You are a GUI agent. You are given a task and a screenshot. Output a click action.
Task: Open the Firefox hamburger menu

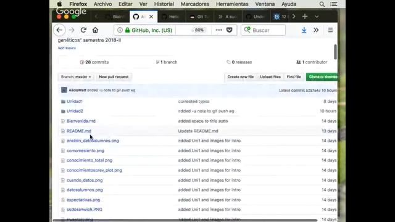pyautogui.click(x=331, y=30)
